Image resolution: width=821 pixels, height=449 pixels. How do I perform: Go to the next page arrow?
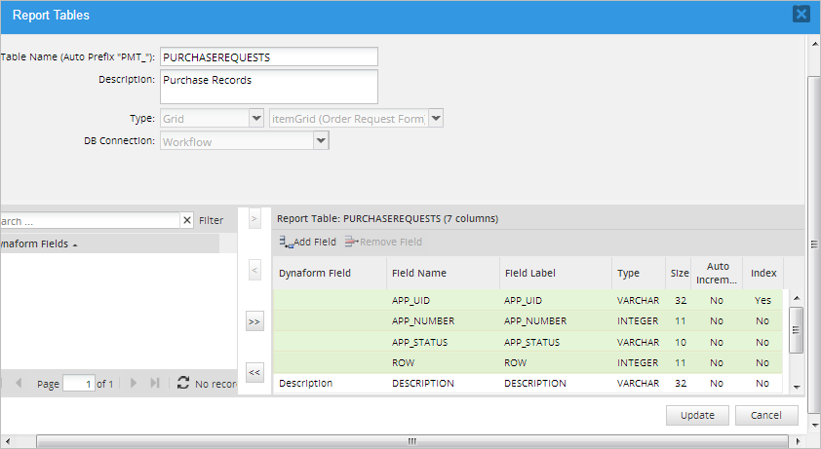135,384
